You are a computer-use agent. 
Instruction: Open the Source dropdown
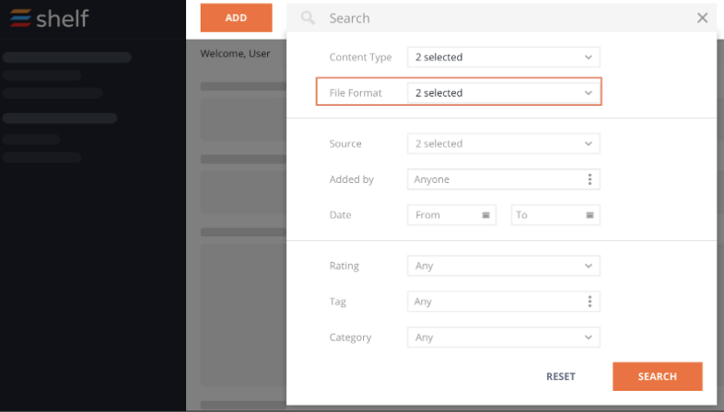tap(503, 143)
